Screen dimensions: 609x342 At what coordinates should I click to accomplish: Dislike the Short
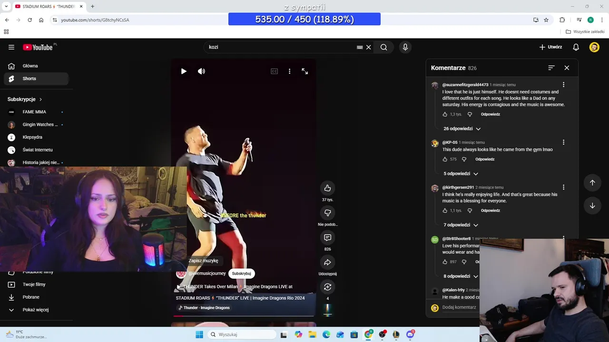click(327, 213)
